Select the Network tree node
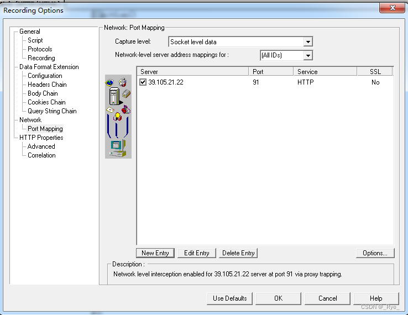Image resolution: width=408 pixels, height=315 pixels. (30, 120)
